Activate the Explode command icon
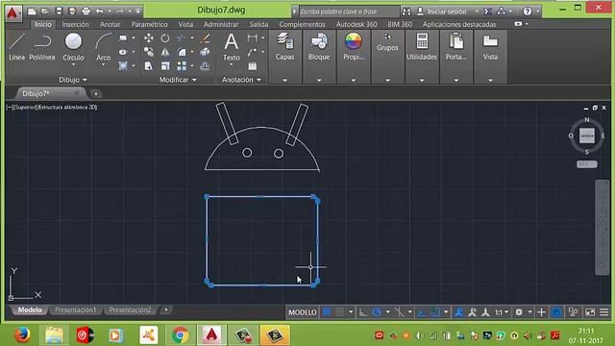The image size is (615, 346). point(205,52)
